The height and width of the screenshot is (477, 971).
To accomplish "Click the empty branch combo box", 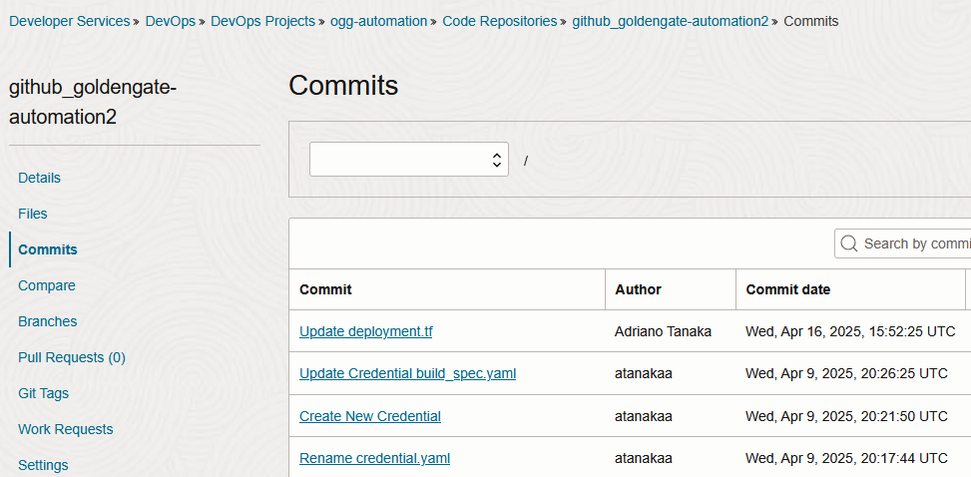I will 409,160.
